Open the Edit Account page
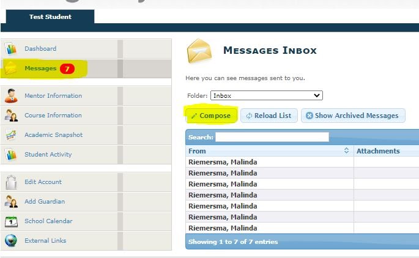 coord(43,182)
